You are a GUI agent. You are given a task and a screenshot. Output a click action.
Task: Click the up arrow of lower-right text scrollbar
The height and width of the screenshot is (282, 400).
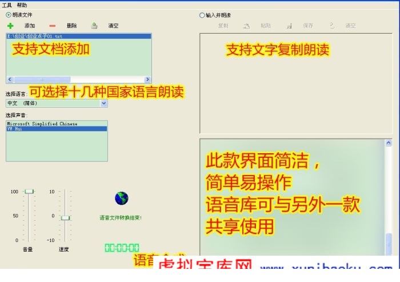coord(389,143)
